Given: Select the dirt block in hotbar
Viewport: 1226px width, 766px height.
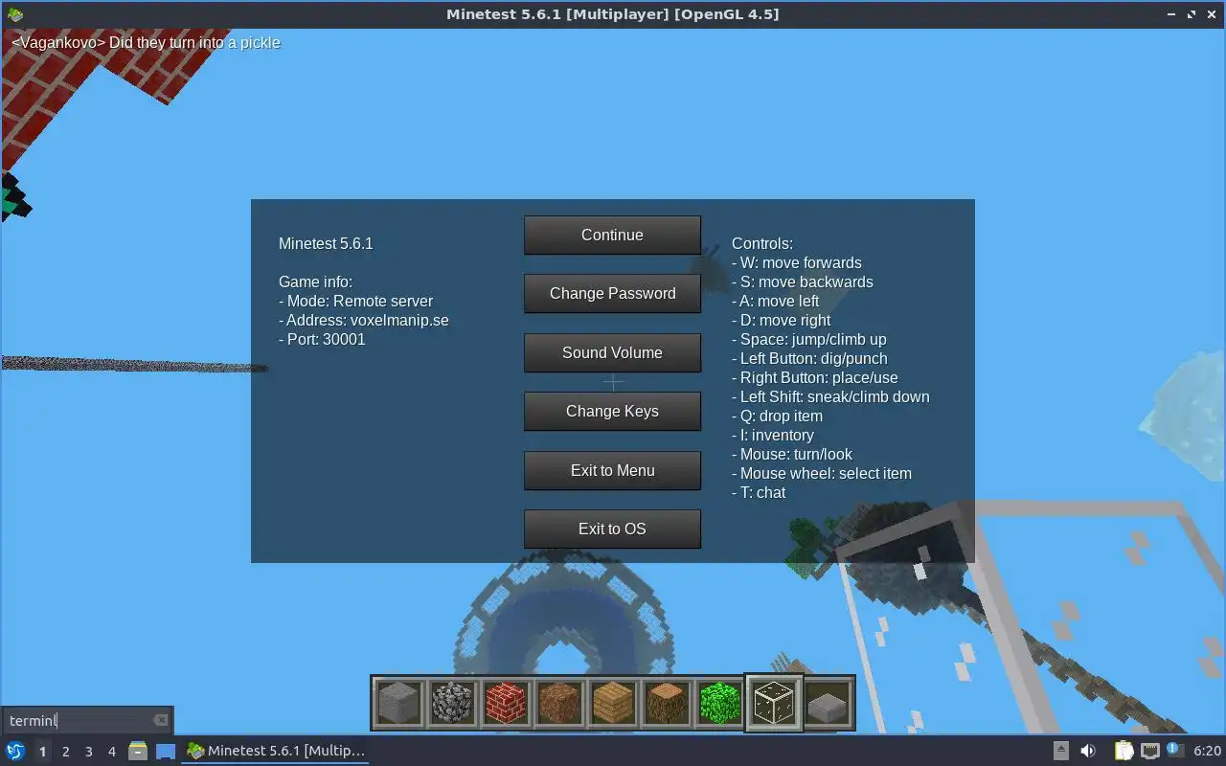Looking at the screenshot, I should [559, 703].
